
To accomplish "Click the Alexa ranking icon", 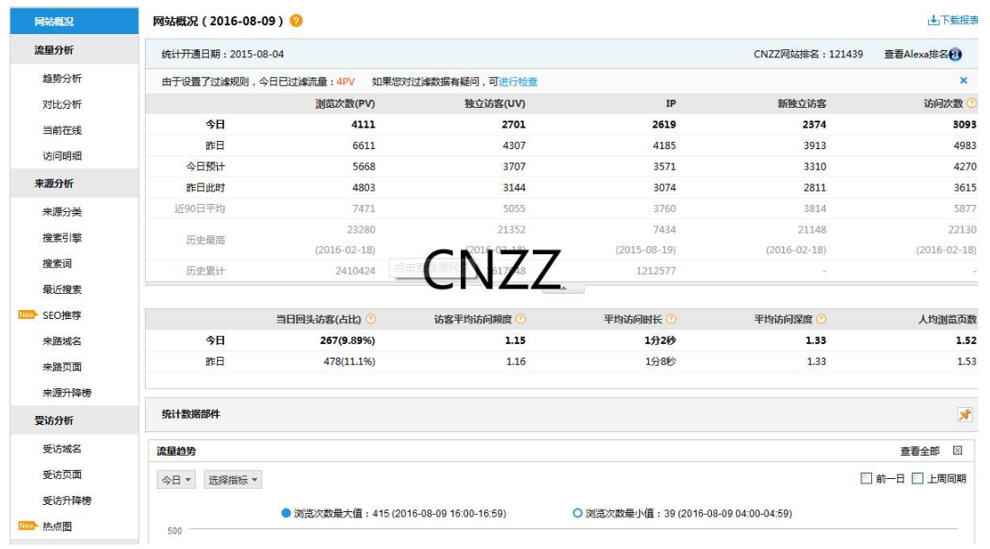I will (x=955, y=55).
